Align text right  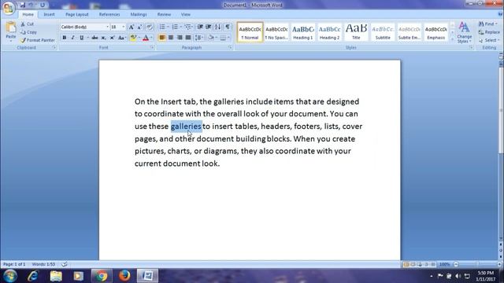pos(180,38)
